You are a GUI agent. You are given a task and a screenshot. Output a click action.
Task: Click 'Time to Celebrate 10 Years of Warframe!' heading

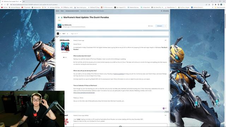pos(85,85)
